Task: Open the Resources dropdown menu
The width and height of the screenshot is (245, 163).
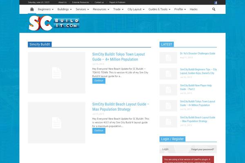Action: point(101,9)
